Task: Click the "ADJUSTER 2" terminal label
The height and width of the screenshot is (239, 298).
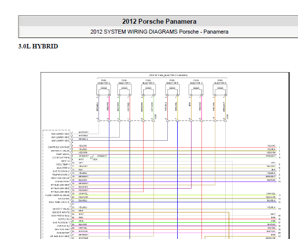Action: click(x=63, y=168)
